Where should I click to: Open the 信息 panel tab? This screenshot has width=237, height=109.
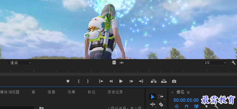tap(51, 92)
